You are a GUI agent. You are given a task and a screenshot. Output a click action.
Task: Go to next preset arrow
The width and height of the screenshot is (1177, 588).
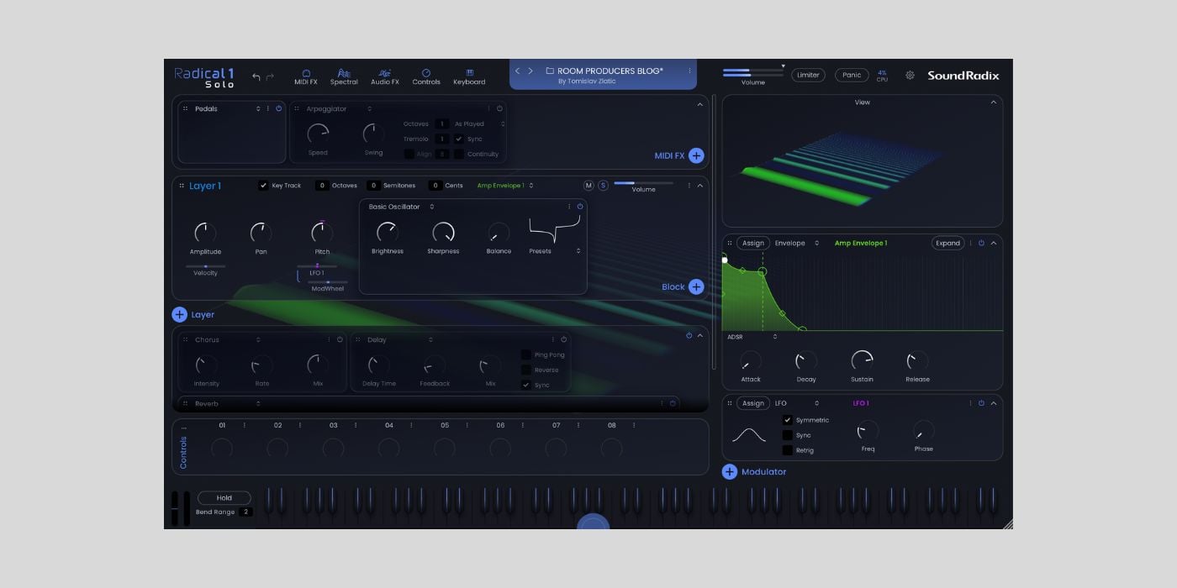(x=530, y=71)
